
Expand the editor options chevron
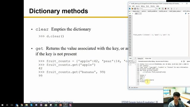(189, 14)
